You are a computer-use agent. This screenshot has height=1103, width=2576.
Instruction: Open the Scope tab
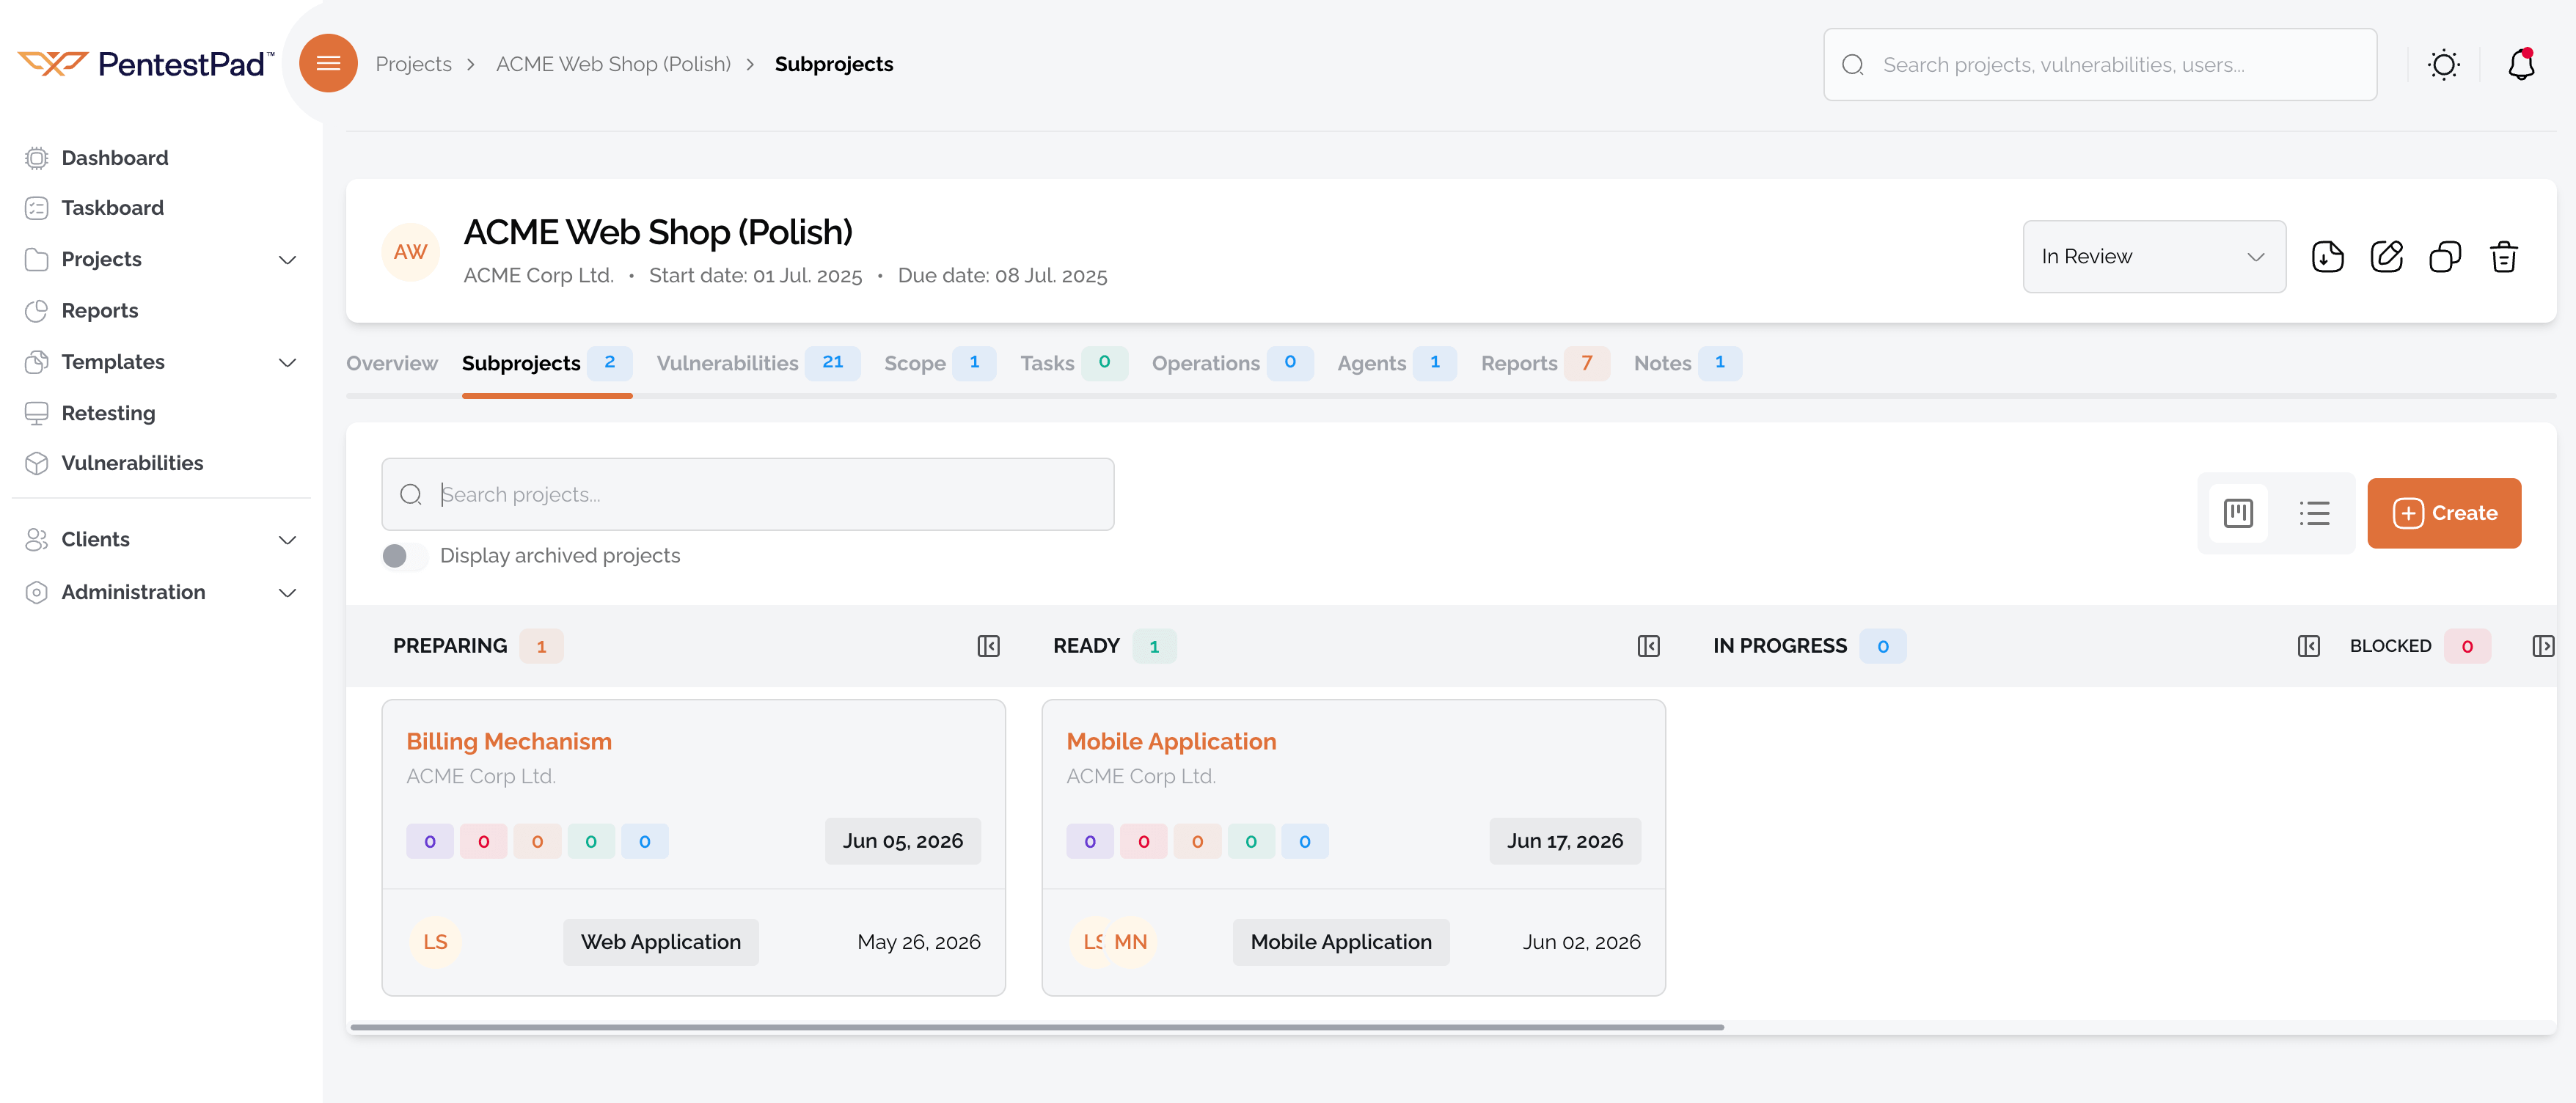[939, 364]
